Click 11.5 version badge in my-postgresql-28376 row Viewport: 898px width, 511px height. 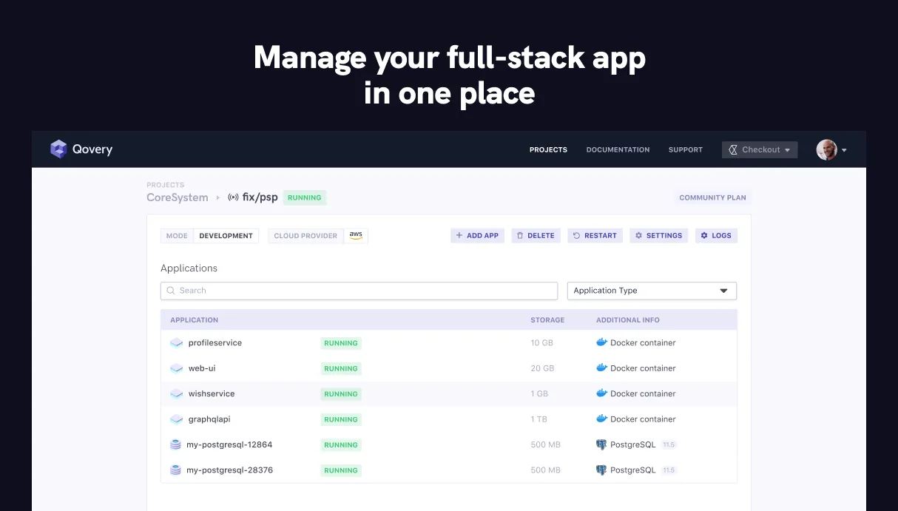click(x=669, y=470)
